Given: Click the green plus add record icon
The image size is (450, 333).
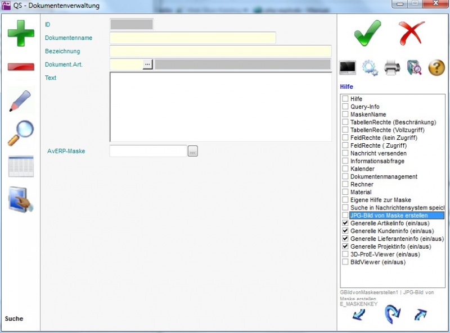Looking at the screenshot, I should click(x=21, y=33).
